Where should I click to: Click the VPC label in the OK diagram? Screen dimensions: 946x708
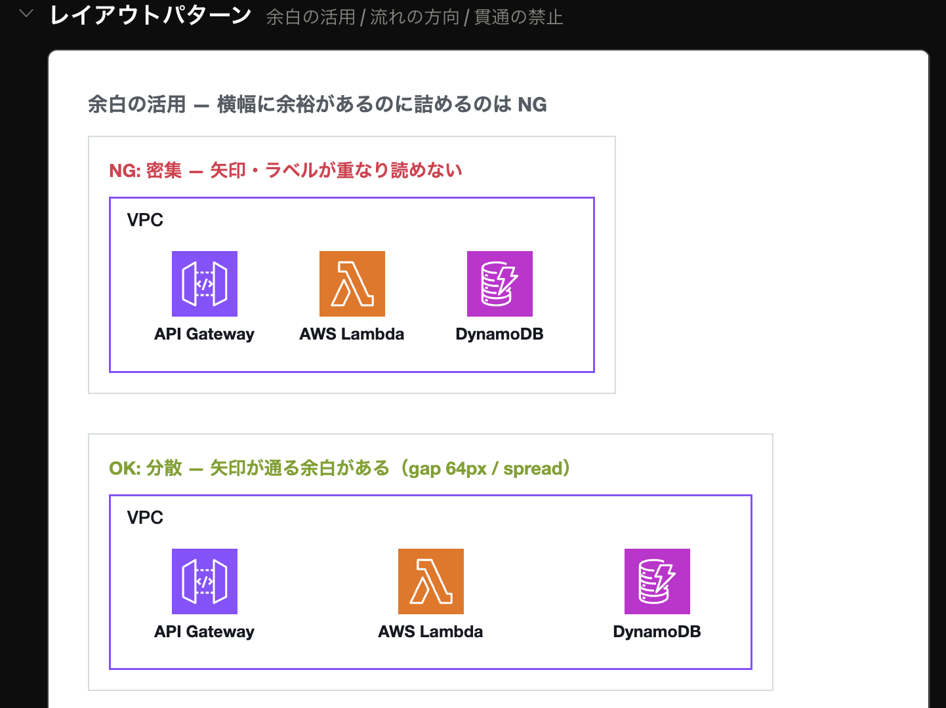145,517
